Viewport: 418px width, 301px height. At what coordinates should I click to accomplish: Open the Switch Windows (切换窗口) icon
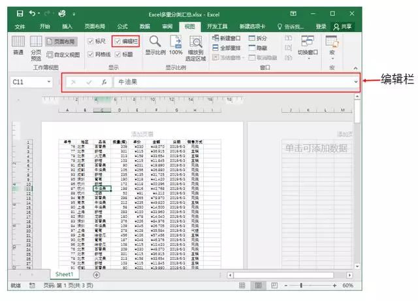(x=308, y=48)
